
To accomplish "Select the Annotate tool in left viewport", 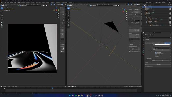I will point(2,22).
